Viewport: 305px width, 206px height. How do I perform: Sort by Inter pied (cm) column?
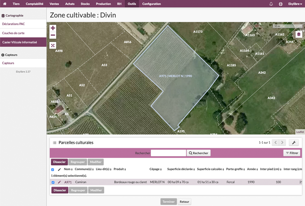click(x=271, y=169)
